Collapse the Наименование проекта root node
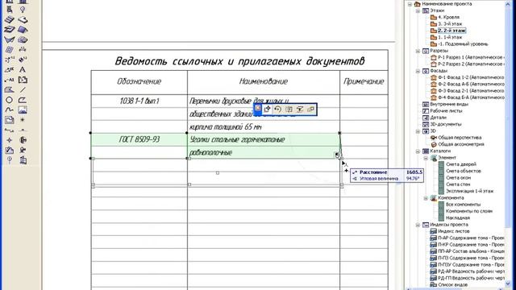516x290 pixels. 410,4
